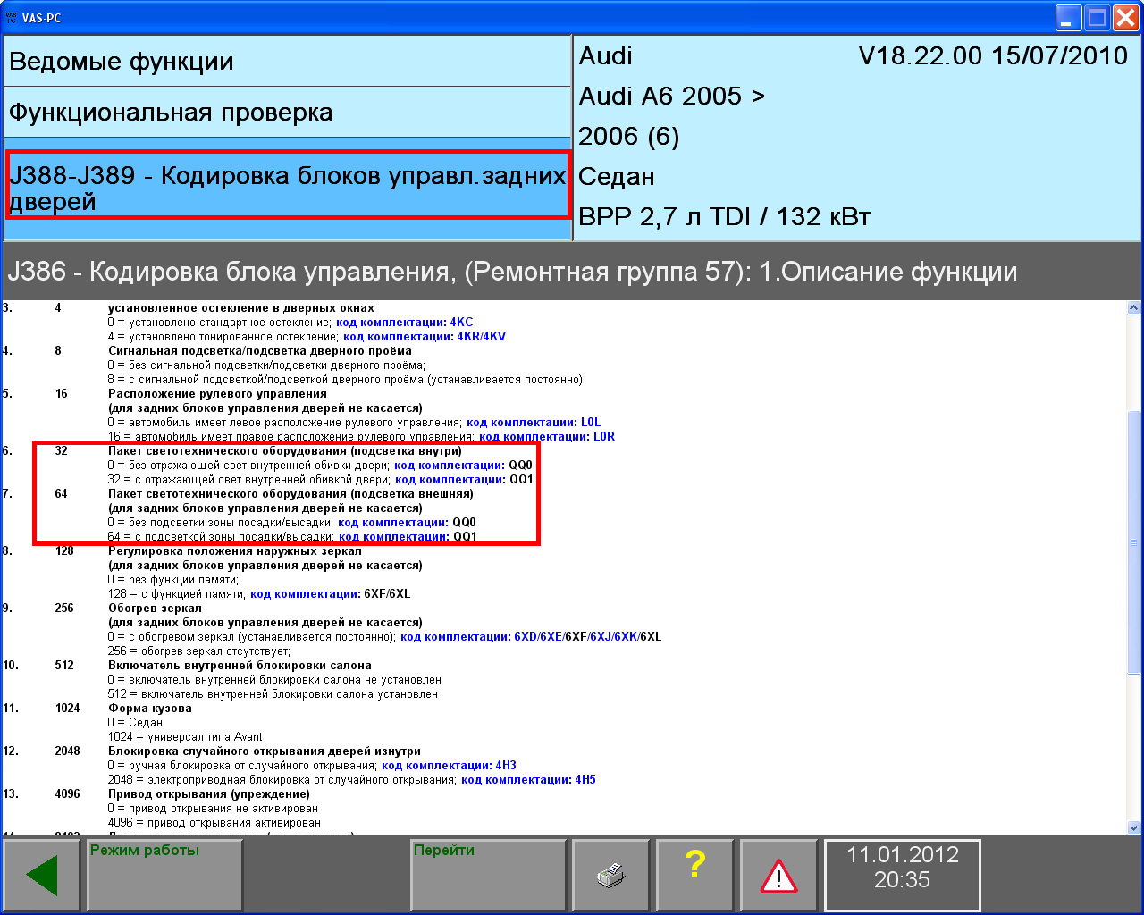Click the bit value 2048 cell
1144x915 pixels.
tap(68, 751)
